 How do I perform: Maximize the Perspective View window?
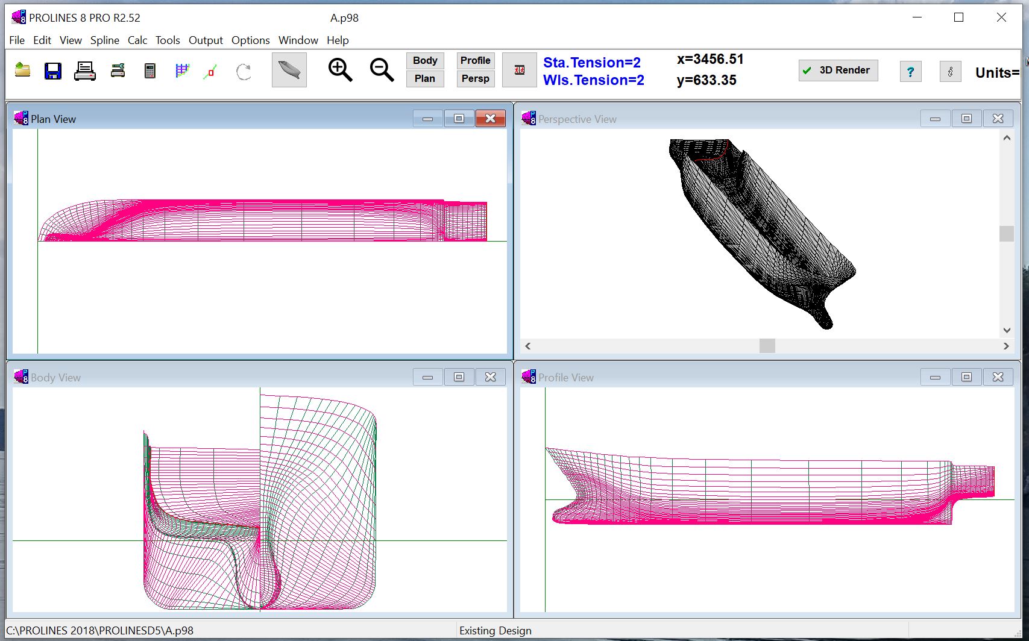[966, 119]
